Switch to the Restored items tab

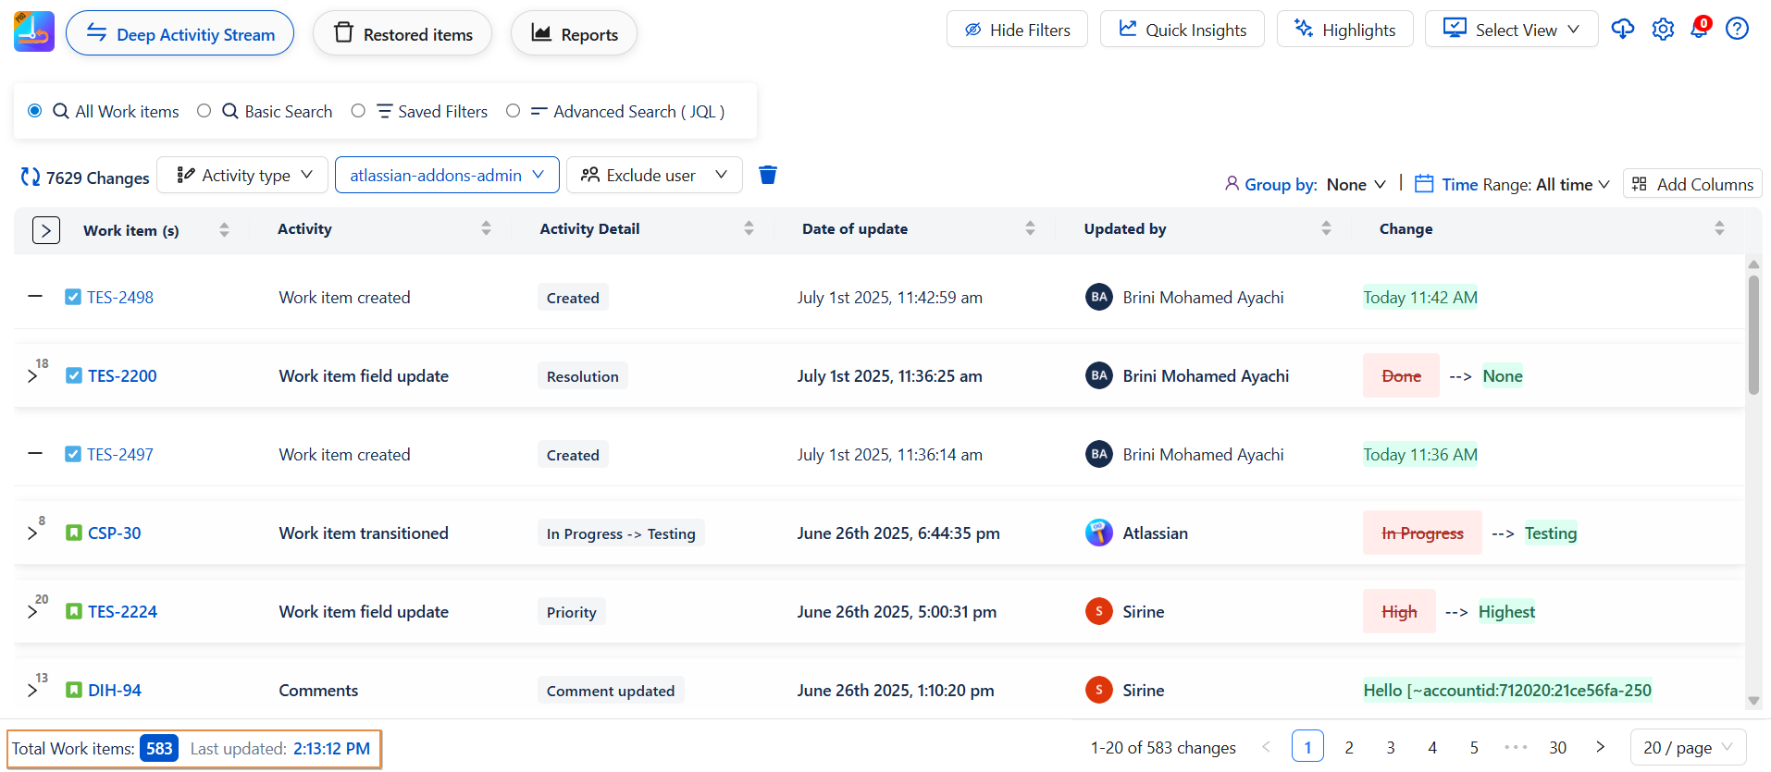[x=402, y=34]
